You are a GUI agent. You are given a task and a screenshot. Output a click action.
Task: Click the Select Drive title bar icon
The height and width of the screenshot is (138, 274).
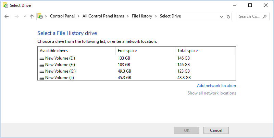click(x=5, y=5)
